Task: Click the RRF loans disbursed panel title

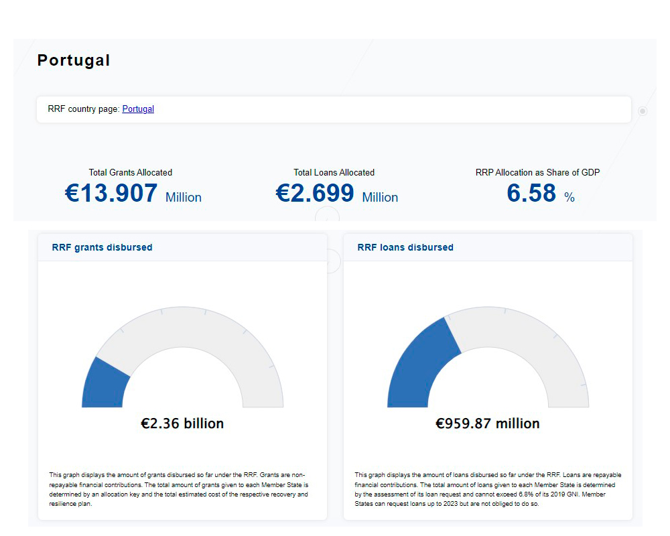Action: click(405, 247)
